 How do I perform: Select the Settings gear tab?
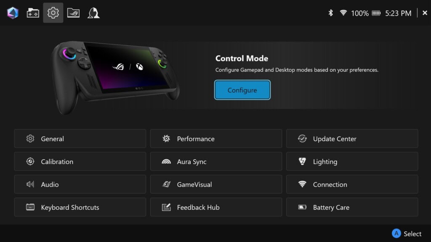[53, 13]
